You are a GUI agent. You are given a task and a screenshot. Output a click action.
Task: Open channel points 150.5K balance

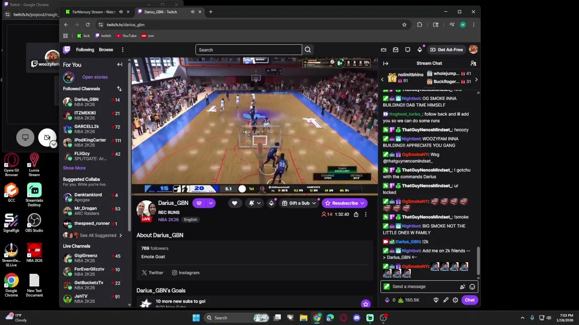point(408,300)
